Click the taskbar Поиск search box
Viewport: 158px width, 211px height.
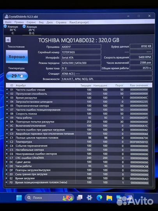[x=49, y=198]
